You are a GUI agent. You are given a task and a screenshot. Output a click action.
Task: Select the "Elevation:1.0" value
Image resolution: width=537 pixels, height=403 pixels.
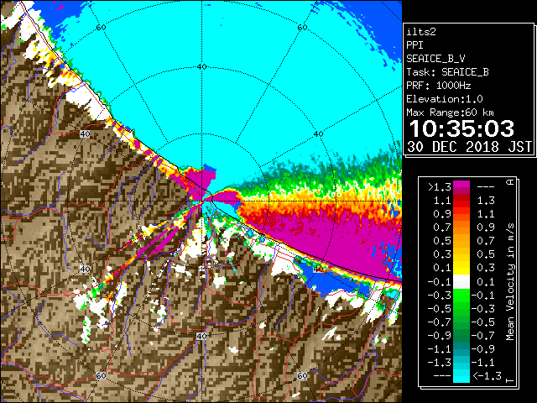click(445, 99)
